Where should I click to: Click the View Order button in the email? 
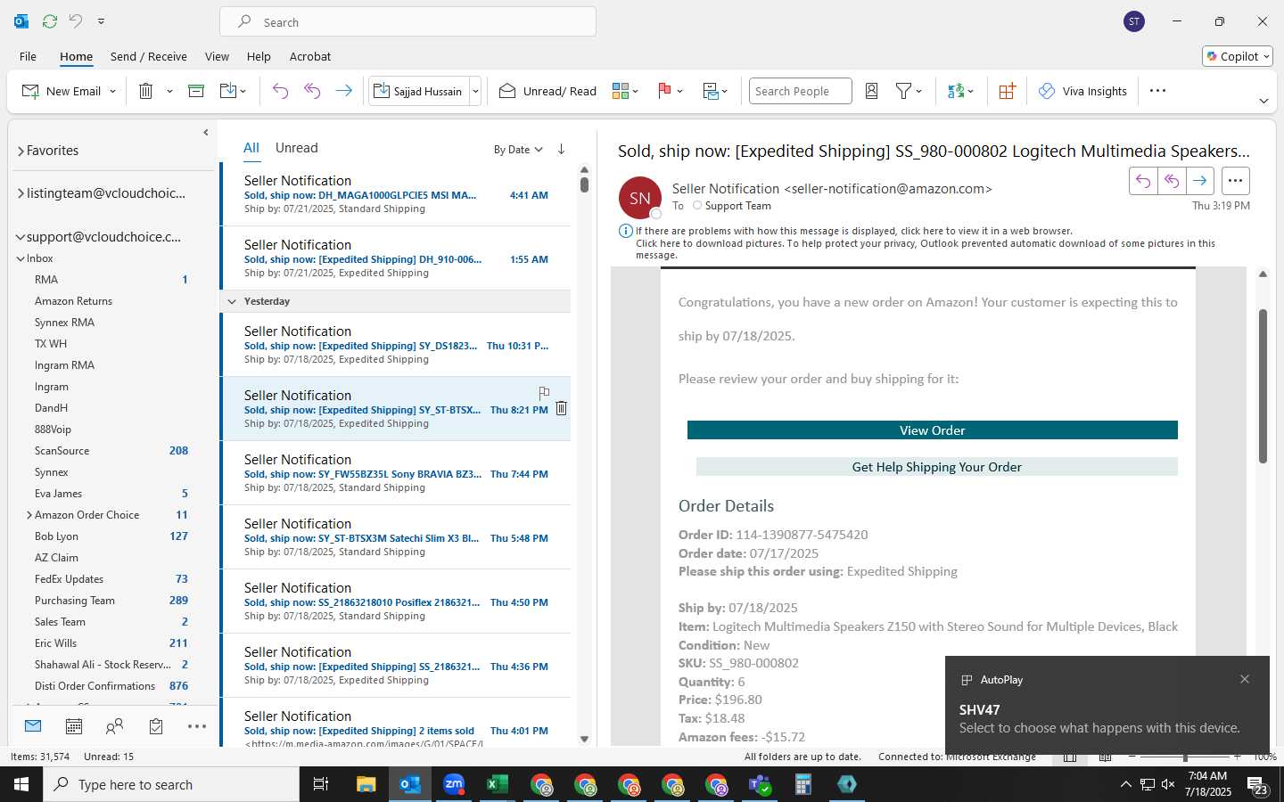pos(932,430)
